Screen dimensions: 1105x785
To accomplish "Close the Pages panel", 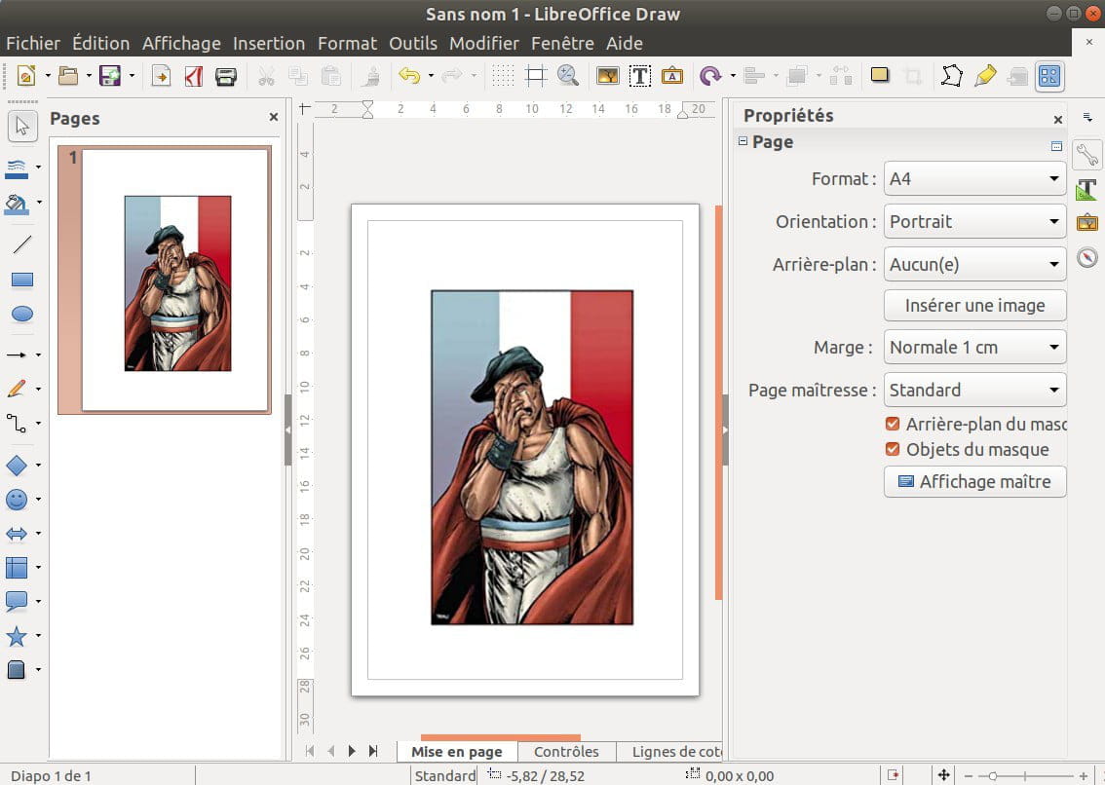I will pos(274,117).
